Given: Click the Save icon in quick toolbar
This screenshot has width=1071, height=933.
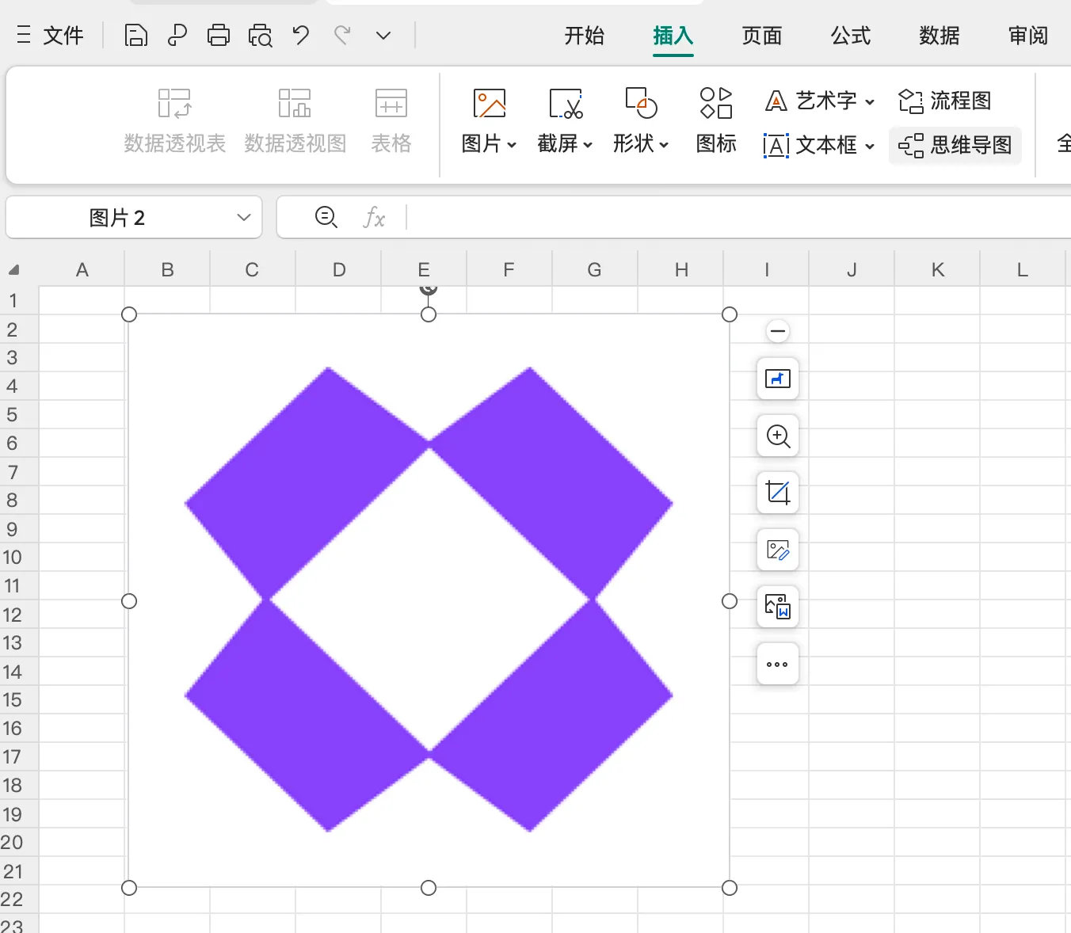Looking at the screenshot, I should [x=136, y=36].
